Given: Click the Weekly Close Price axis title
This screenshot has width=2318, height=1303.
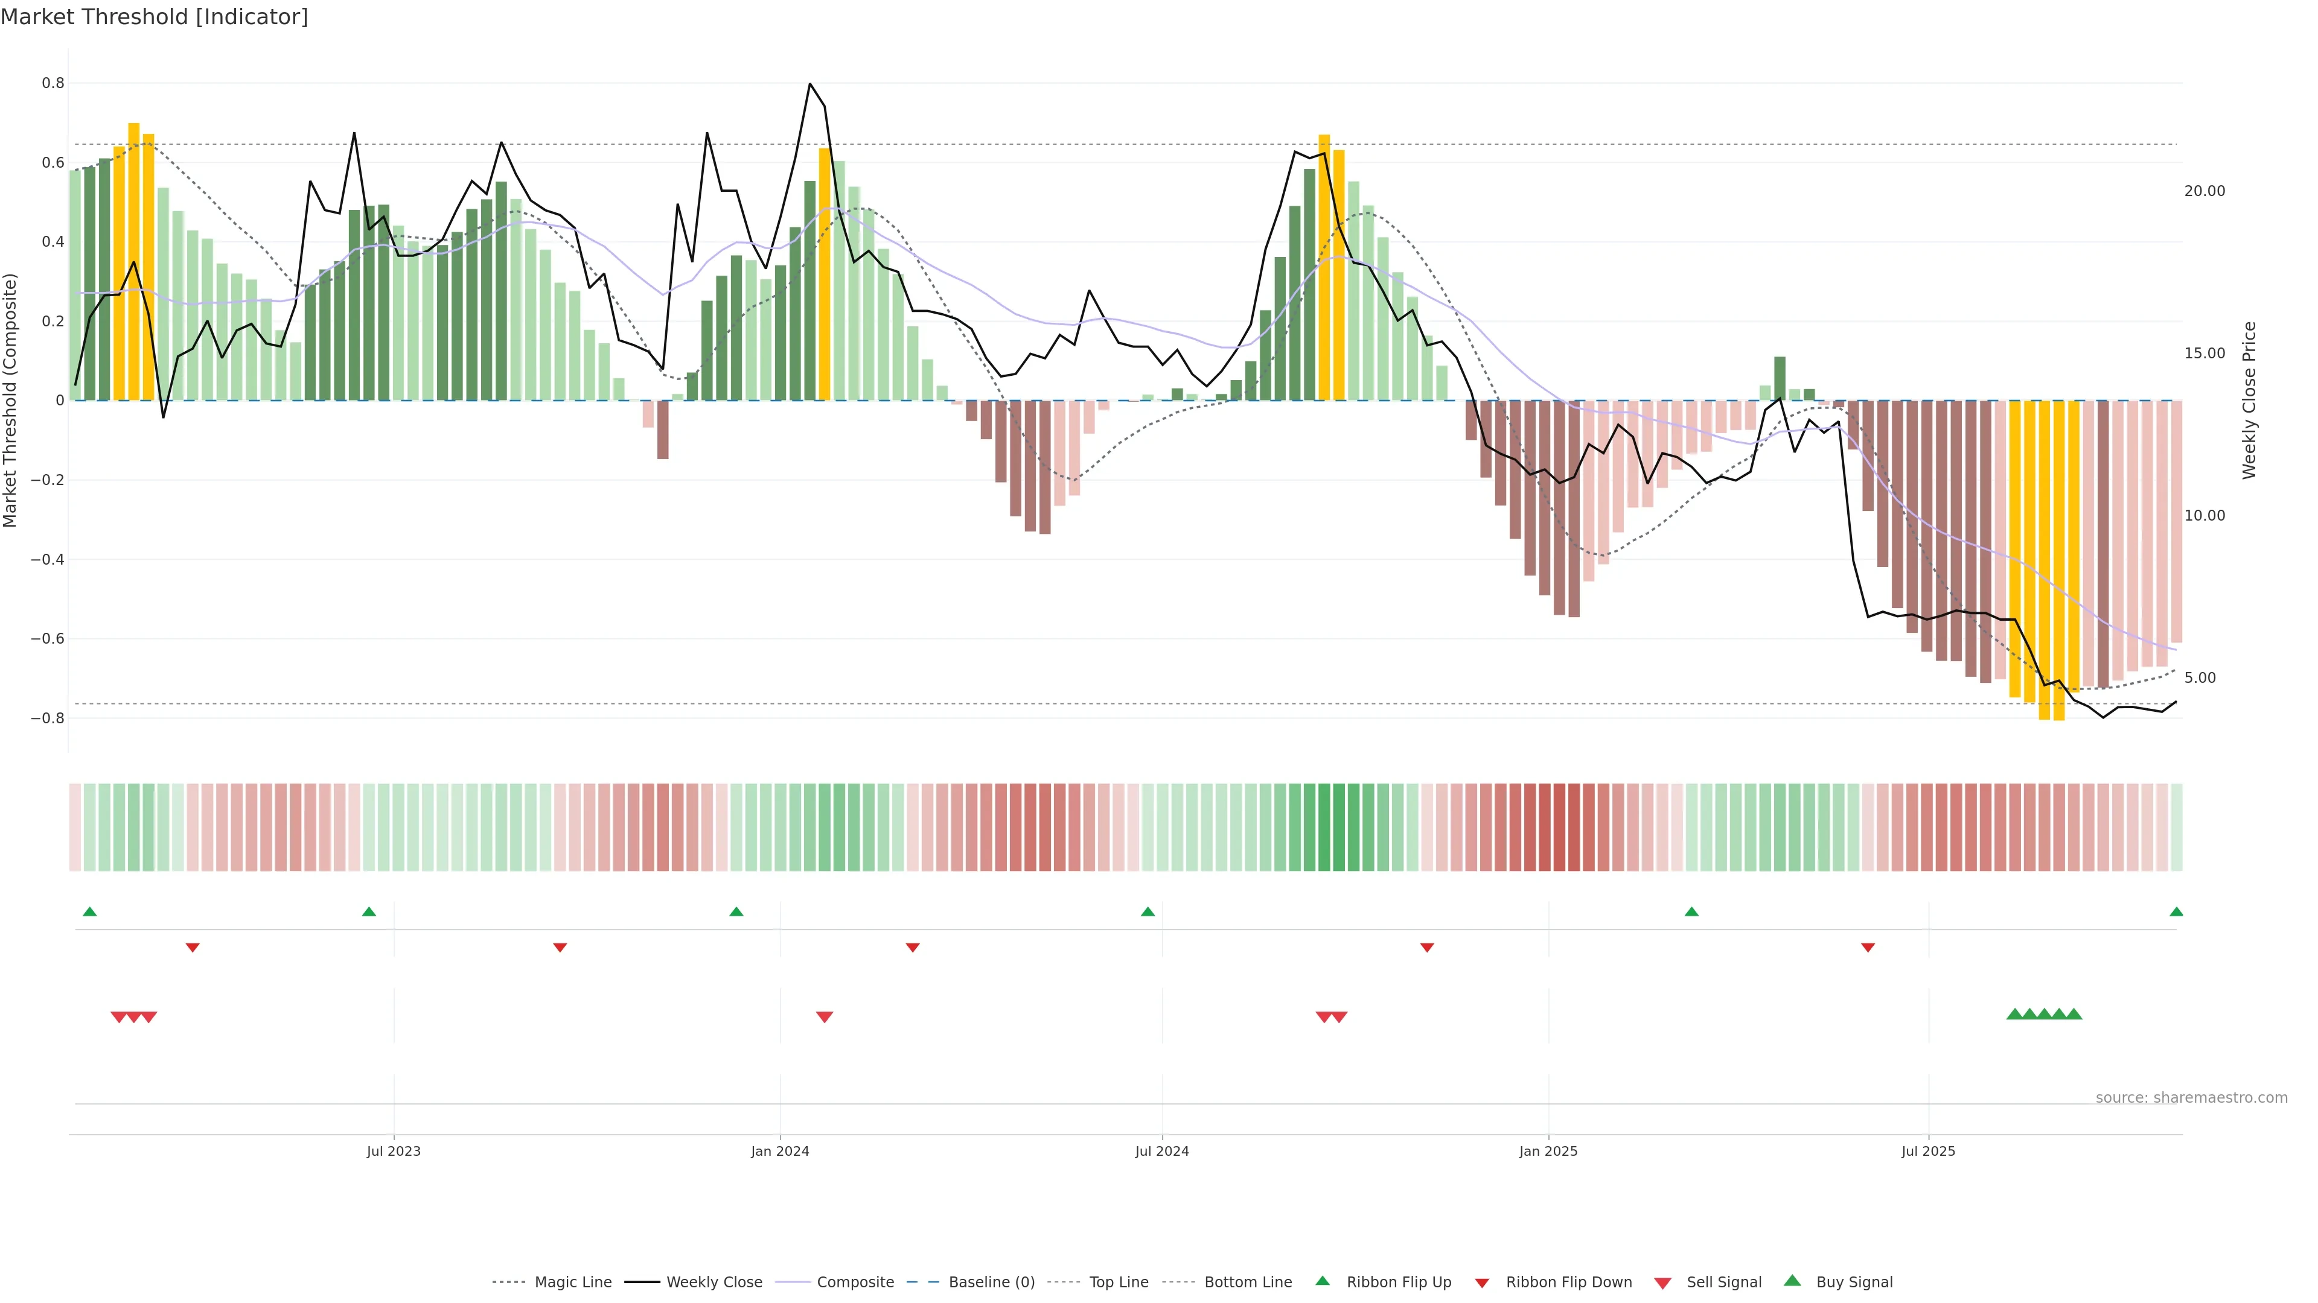Looking at the screenshot, I should (x=2249, y=400).
